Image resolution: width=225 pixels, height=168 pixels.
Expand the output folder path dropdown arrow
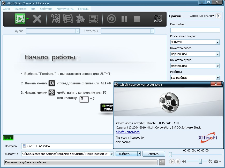tap(112, 154)
